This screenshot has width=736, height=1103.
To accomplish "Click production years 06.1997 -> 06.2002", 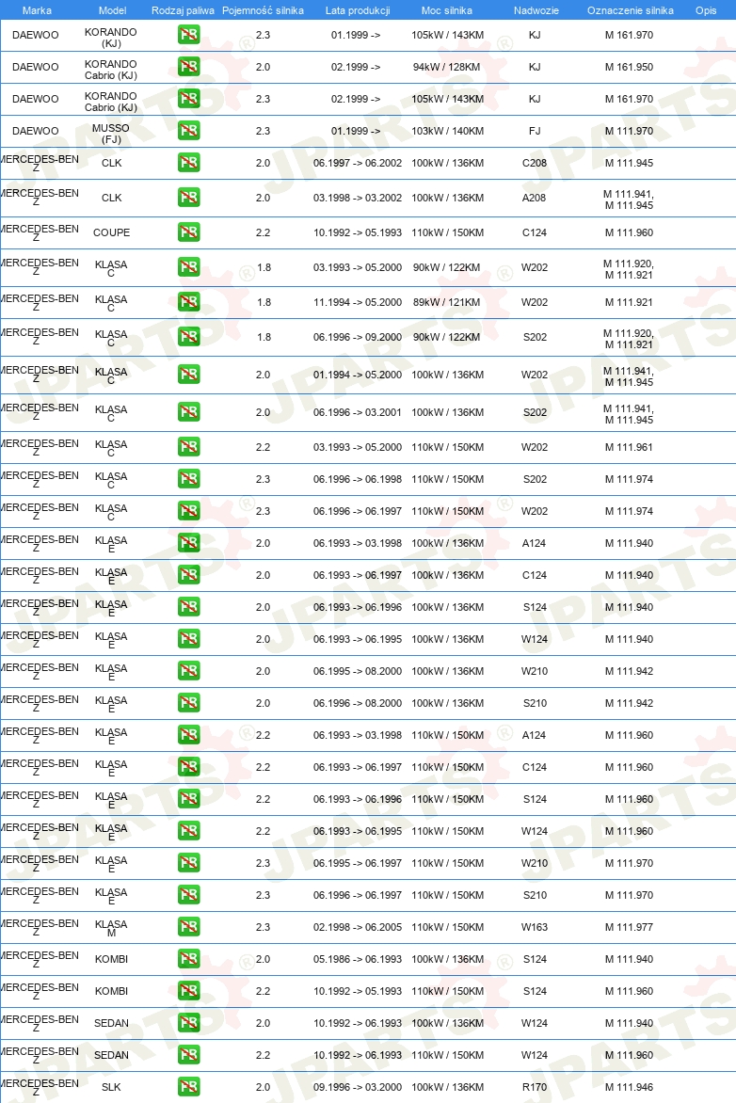I will (x=358, y=163).
